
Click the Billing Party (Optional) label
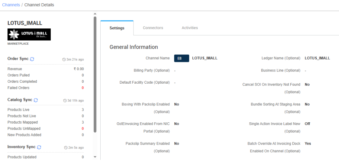pos(152,70)
